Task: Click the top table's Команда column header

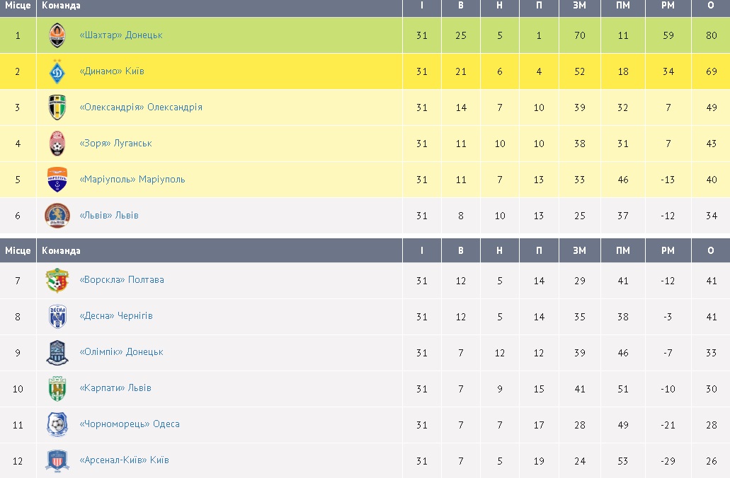Action: click(x=62, y=6)
